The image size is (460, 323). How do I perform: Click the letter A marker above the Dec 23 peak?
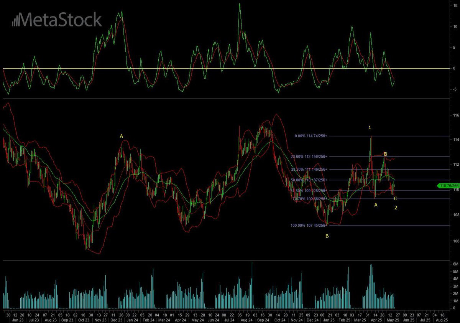pos(121,136)
